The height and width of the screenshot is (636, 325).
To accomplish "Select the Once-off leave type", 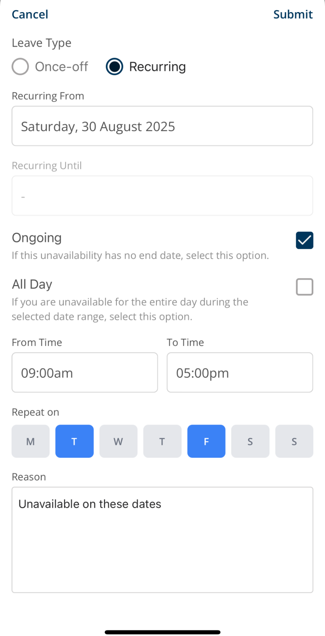I will [x=20, y=66].
